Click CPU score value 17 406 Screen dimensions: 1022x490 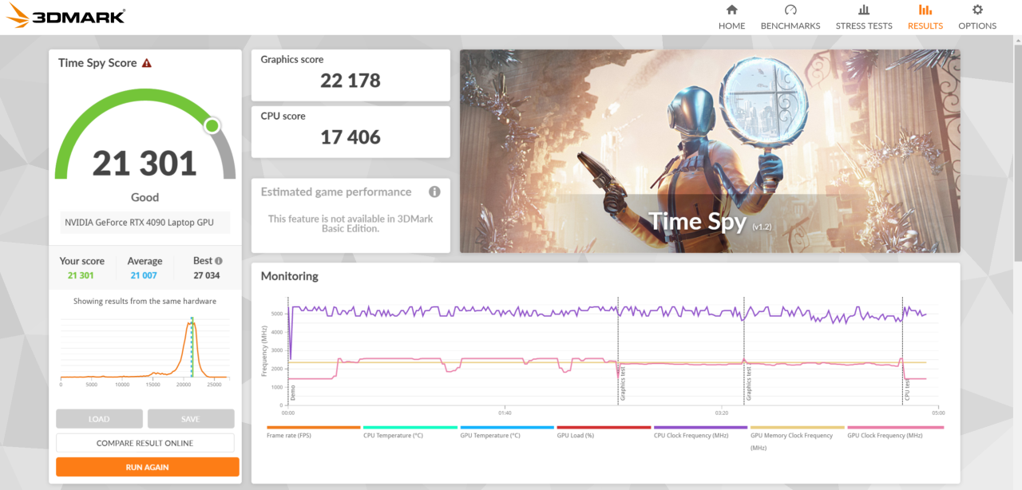click(351, 137)
